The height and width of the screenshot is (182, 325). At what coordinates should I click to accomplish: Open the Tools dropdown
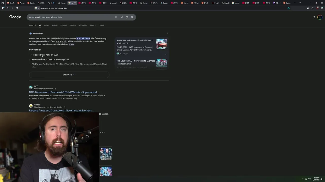coord(102,25)
